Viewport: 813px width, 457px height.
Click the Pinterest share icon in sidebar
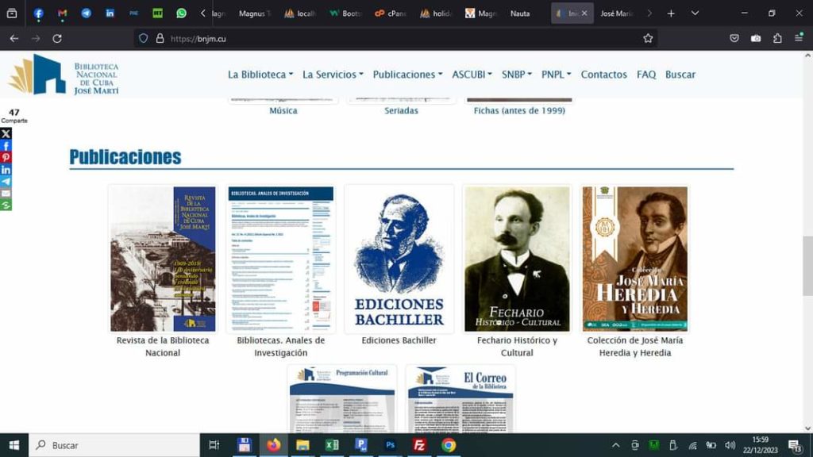6,157
